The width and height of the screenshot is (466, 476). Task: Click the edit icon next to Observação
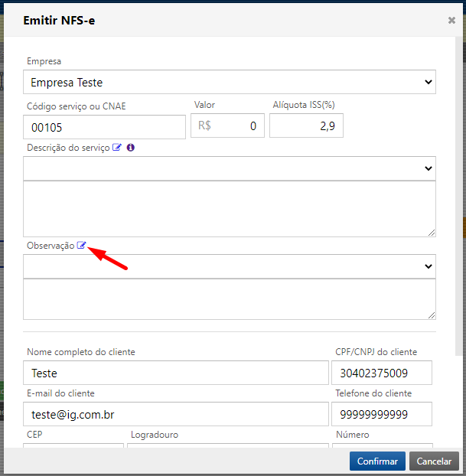point(81,245)
